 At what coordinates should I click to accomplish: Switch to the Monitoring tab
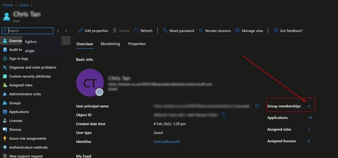(x=110, y=44)
